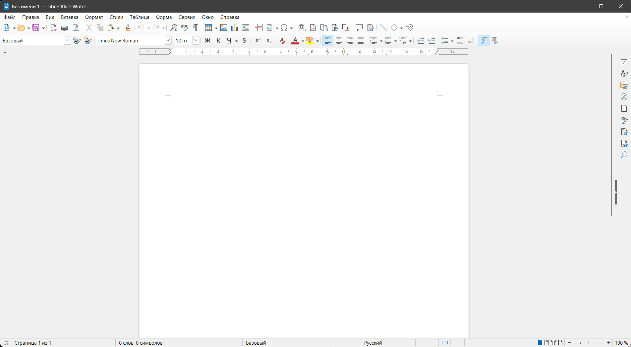Click the Copy icon
The image size is (631, 347).
(100, 28)
